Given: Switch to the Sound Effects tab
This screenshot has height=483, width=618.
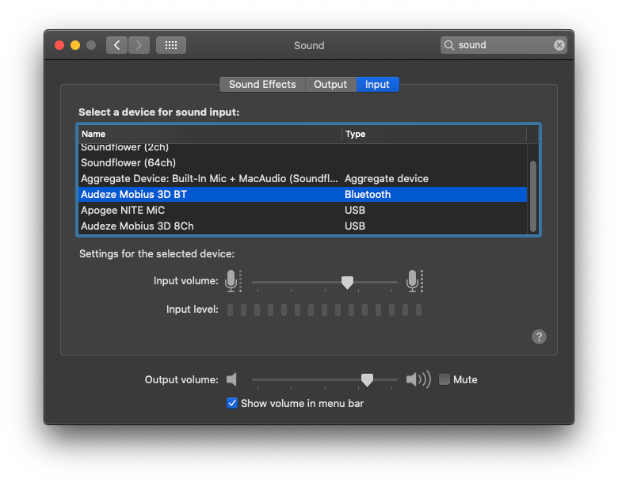Looking at the screenshot, I should [x=262, y=84].
